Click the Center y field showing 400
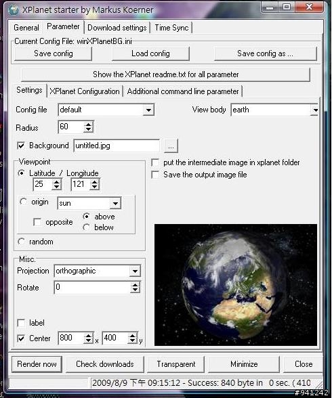Viewport: 332px width, 398px height. (x=115, y=338)
